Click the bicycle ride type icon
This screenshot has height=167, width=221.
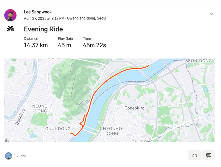pyautogui.click(x=10, y=29)
